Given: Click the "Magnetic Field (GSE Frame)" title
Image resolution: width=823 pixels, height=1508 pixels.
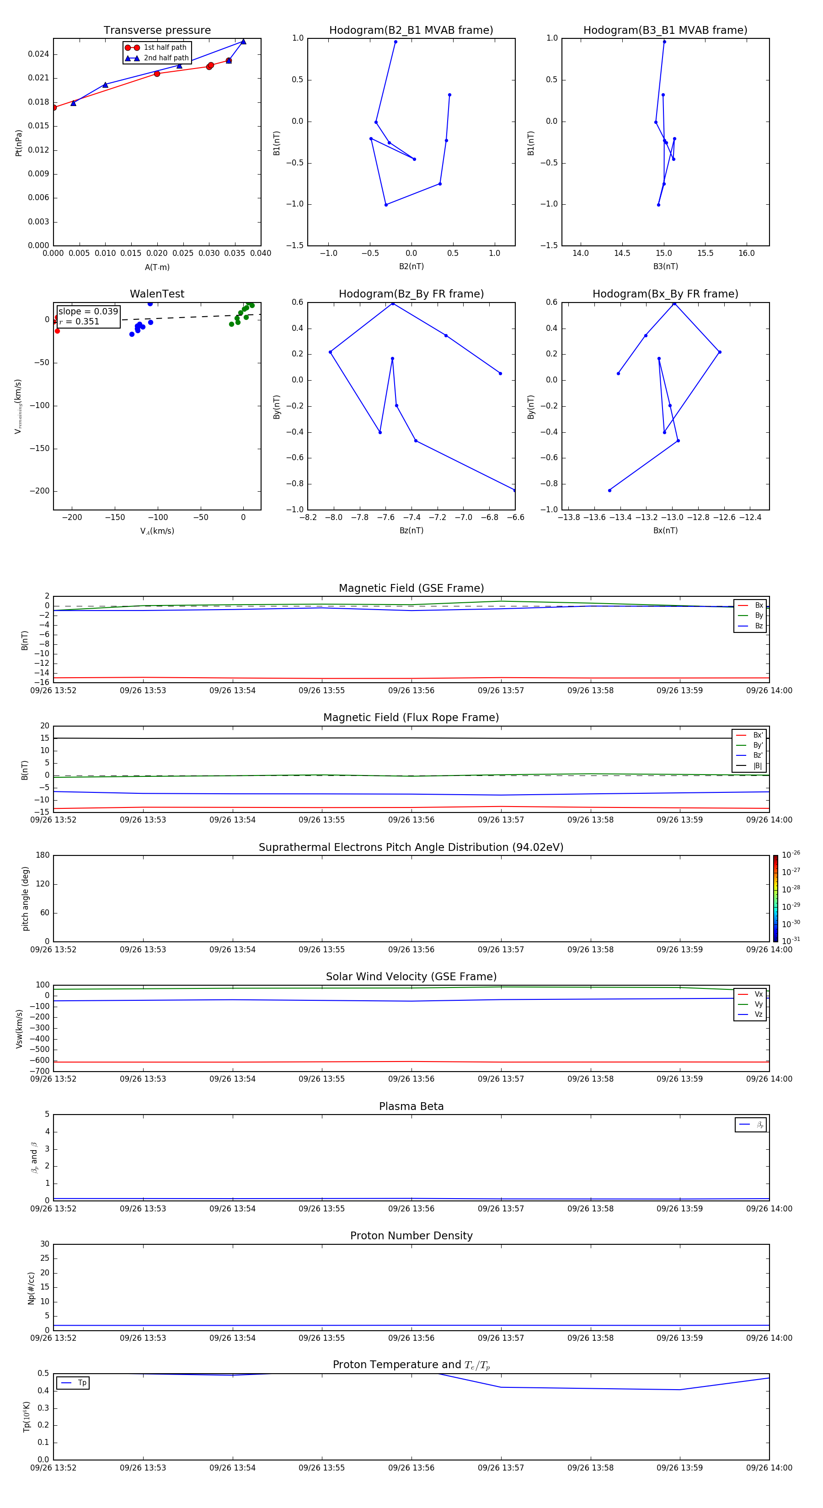Looking at the screenshot, I should [x=411, y=588].
